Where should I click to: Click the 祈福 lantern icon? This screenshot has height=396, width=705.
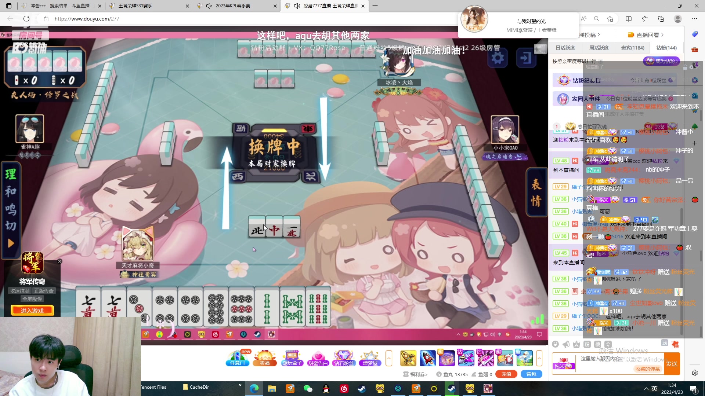[x=265, y=358]
